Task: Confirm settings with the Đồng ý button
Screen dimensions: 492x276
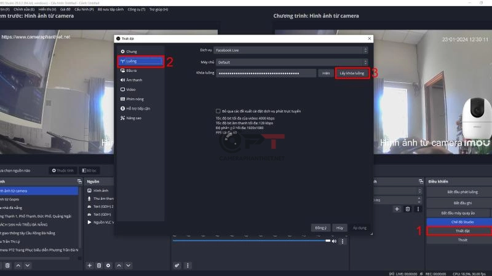Action: tap(320, 228)
